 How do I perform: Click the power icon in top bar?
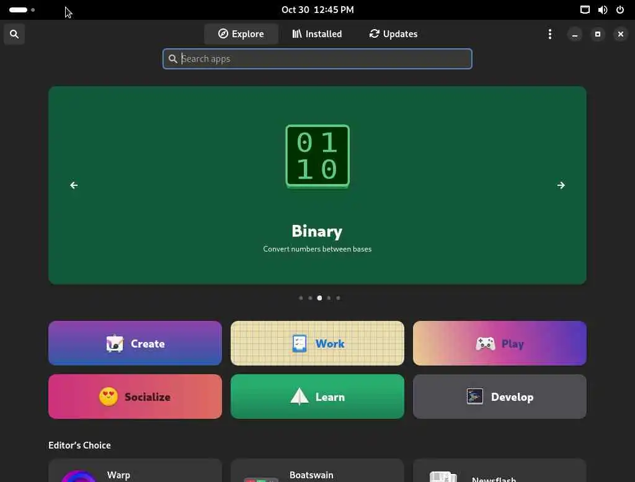tap(620, 10)
